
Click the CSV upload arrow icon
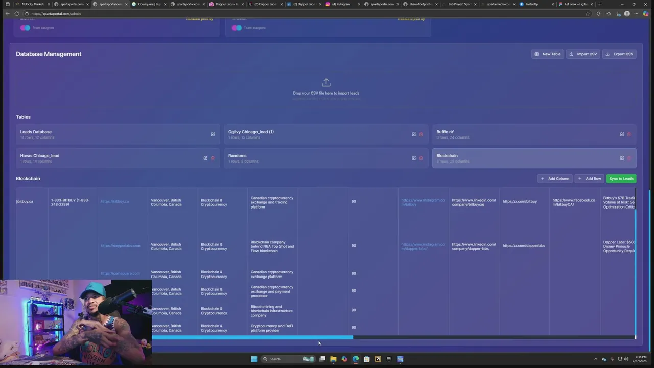click(326, 82)
